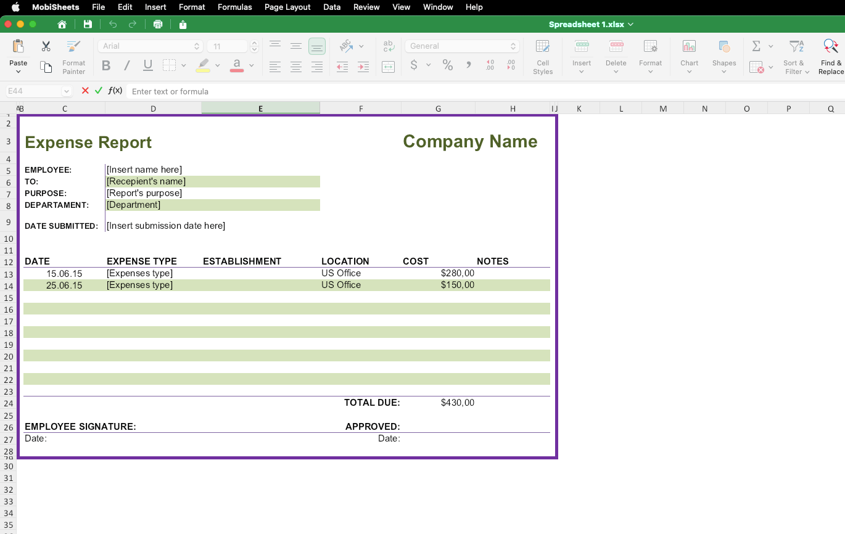Image resolution: width=845 pixels, height=534 pixels.
Task: Open Find & Replace
Action: [x=830, y=57]
